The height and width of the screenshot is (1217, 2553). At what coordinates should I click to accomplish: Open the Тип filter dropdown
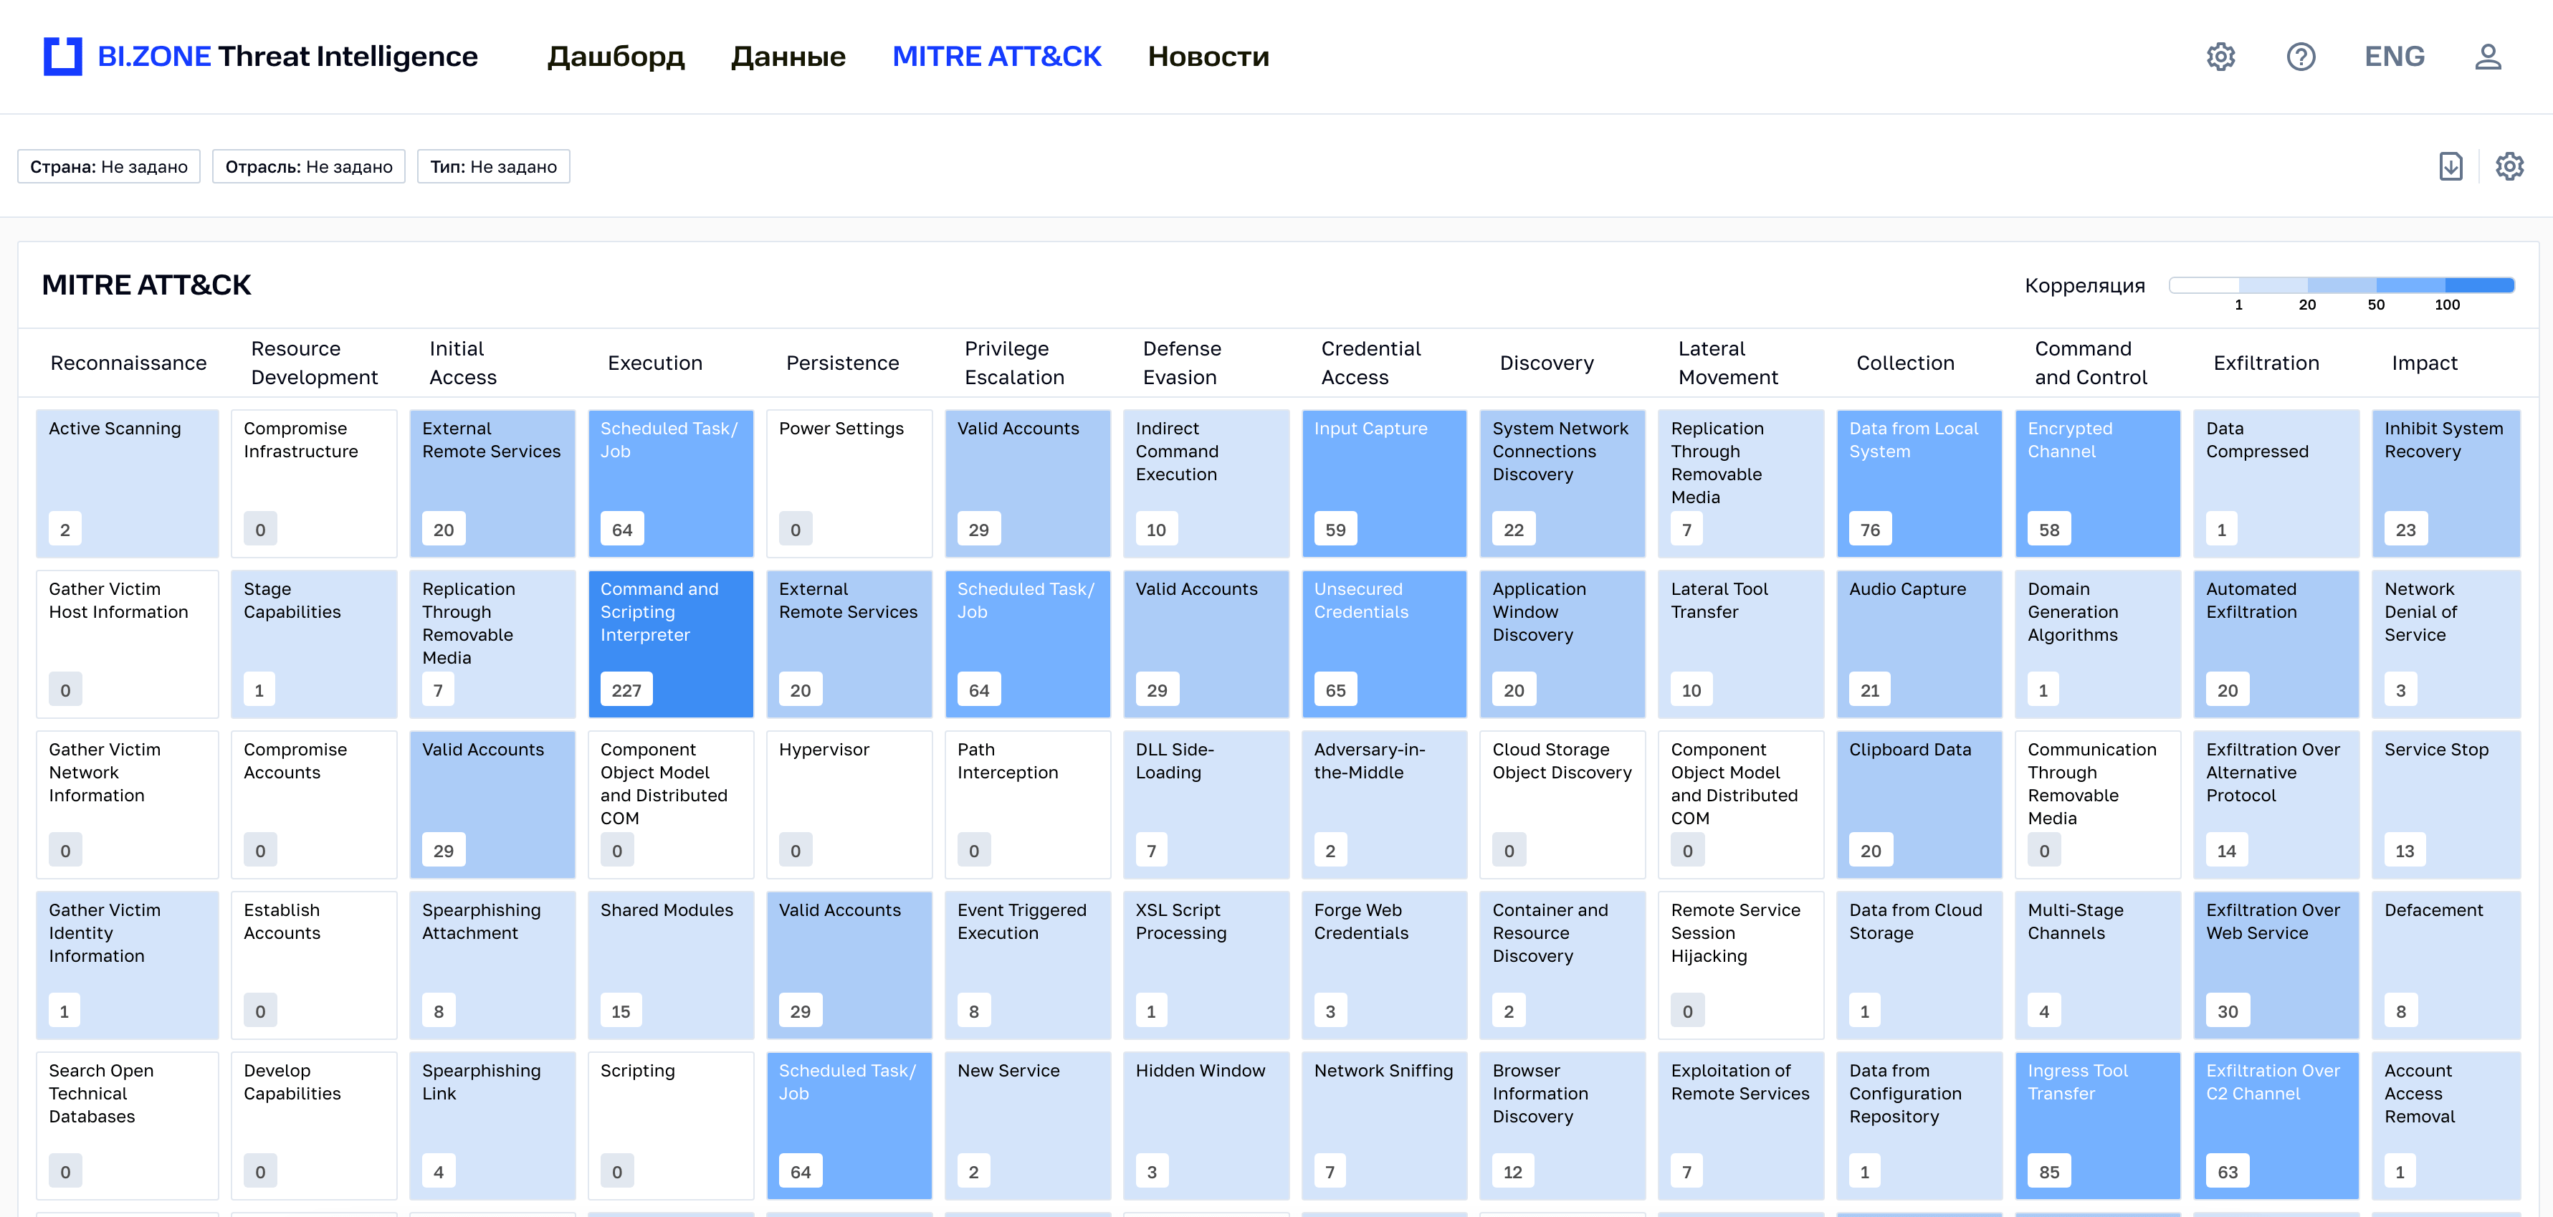[492, 166]
